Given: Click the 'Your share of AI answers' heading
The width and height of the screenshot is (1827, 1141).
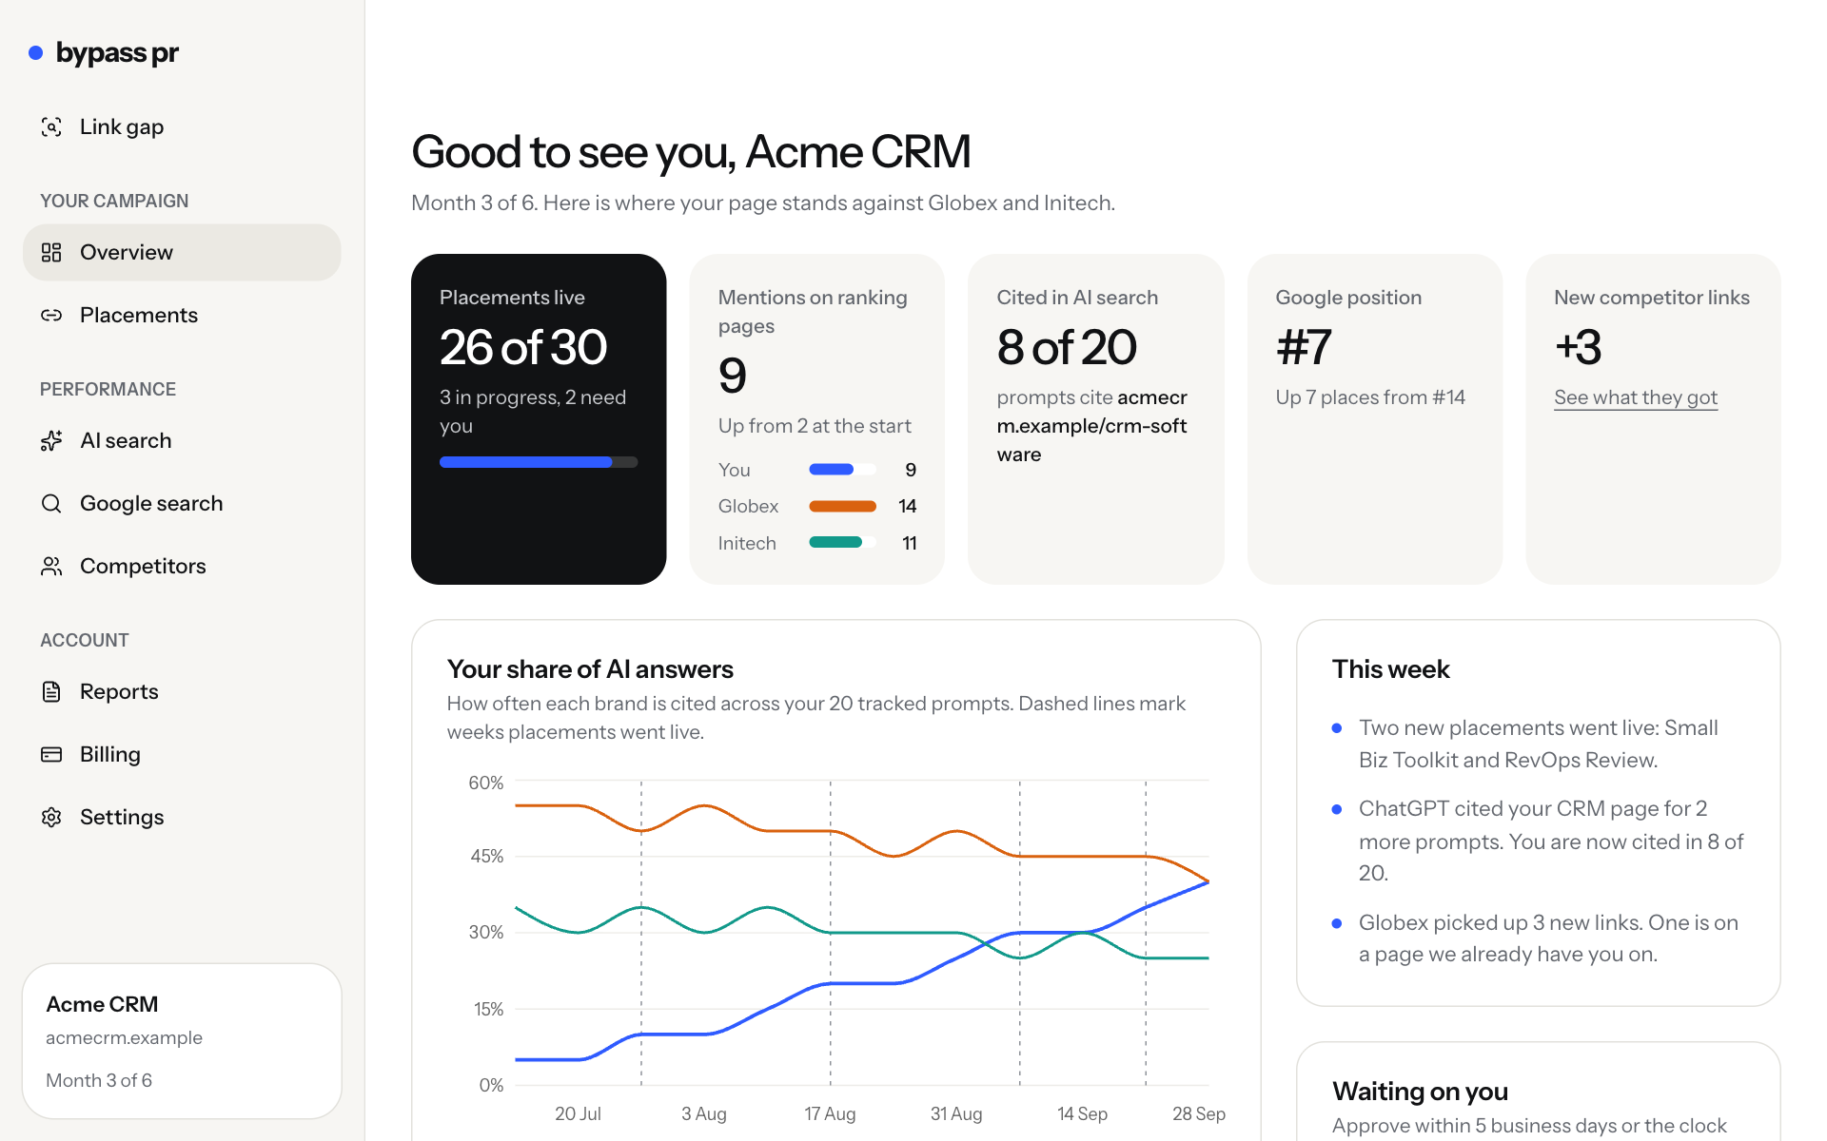Looking at the screenshot, I should coord(590,669).
